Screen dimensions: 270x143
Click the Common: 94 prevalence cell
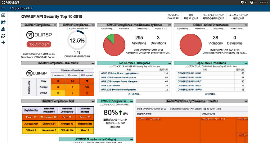[x=49, y=124]
